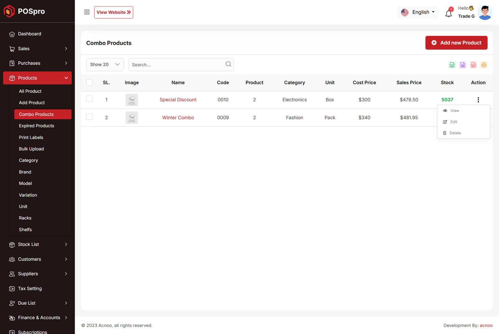The width and height of the screenshot is (499, 334).
Task: Focus the Search input field
Action: point(176,65)
